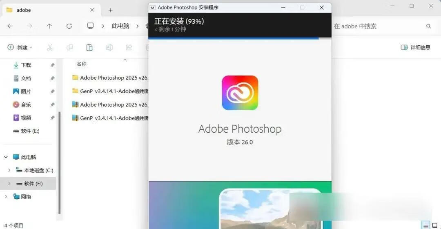Click the search magnifier icon in Explorer
Screen dimensions: 441x229
click(x=429, y=26)
